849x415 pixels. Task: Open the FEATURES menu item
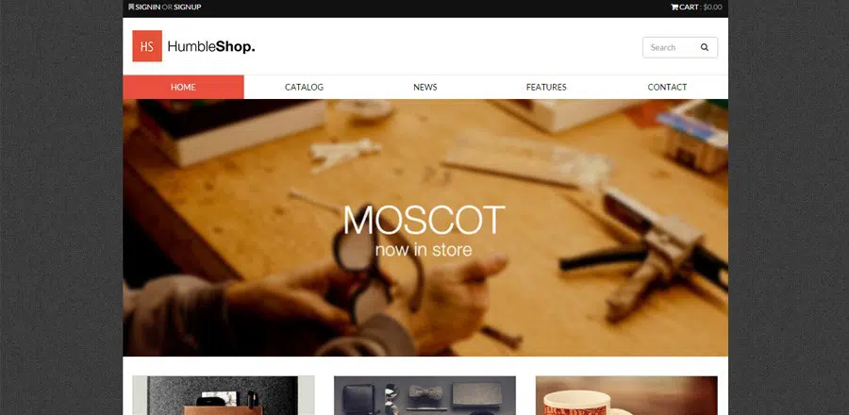pyautogui.click(x=546, y=87)
